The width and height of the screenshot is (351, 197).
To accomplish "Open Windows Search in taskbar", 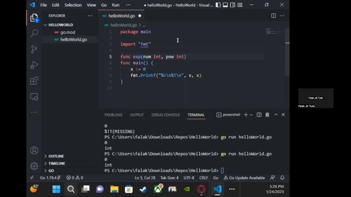I will point(71,189).
